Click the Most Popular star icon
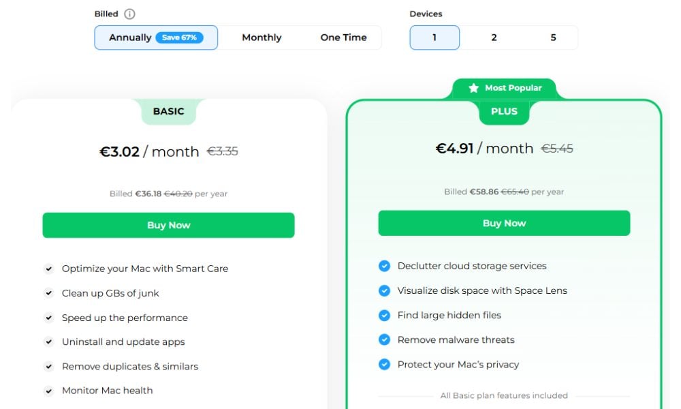This screenshot has width=681, height=409. point(474,88)
